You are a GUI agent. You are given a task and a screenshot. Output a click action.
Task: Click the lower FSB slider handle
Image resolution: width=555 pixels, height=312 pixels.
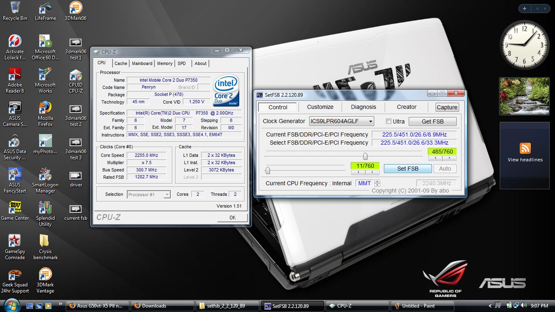coord(268,170)
